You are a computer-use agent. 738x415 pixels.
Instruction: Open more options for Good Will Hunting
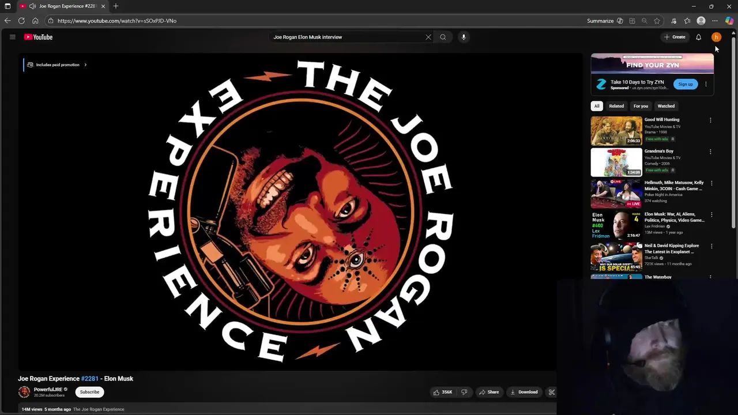tap(710, 120)
